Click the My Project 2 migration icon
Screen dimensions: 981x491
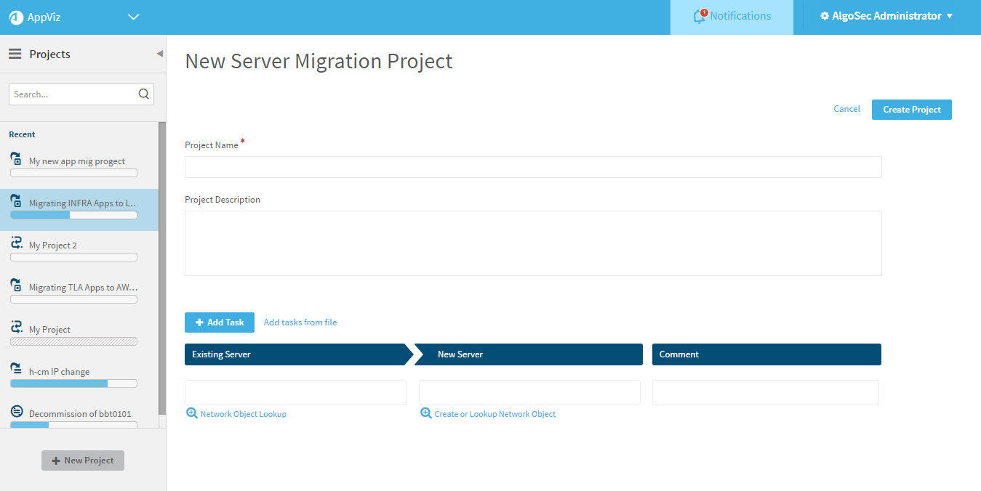coord(17,243)
